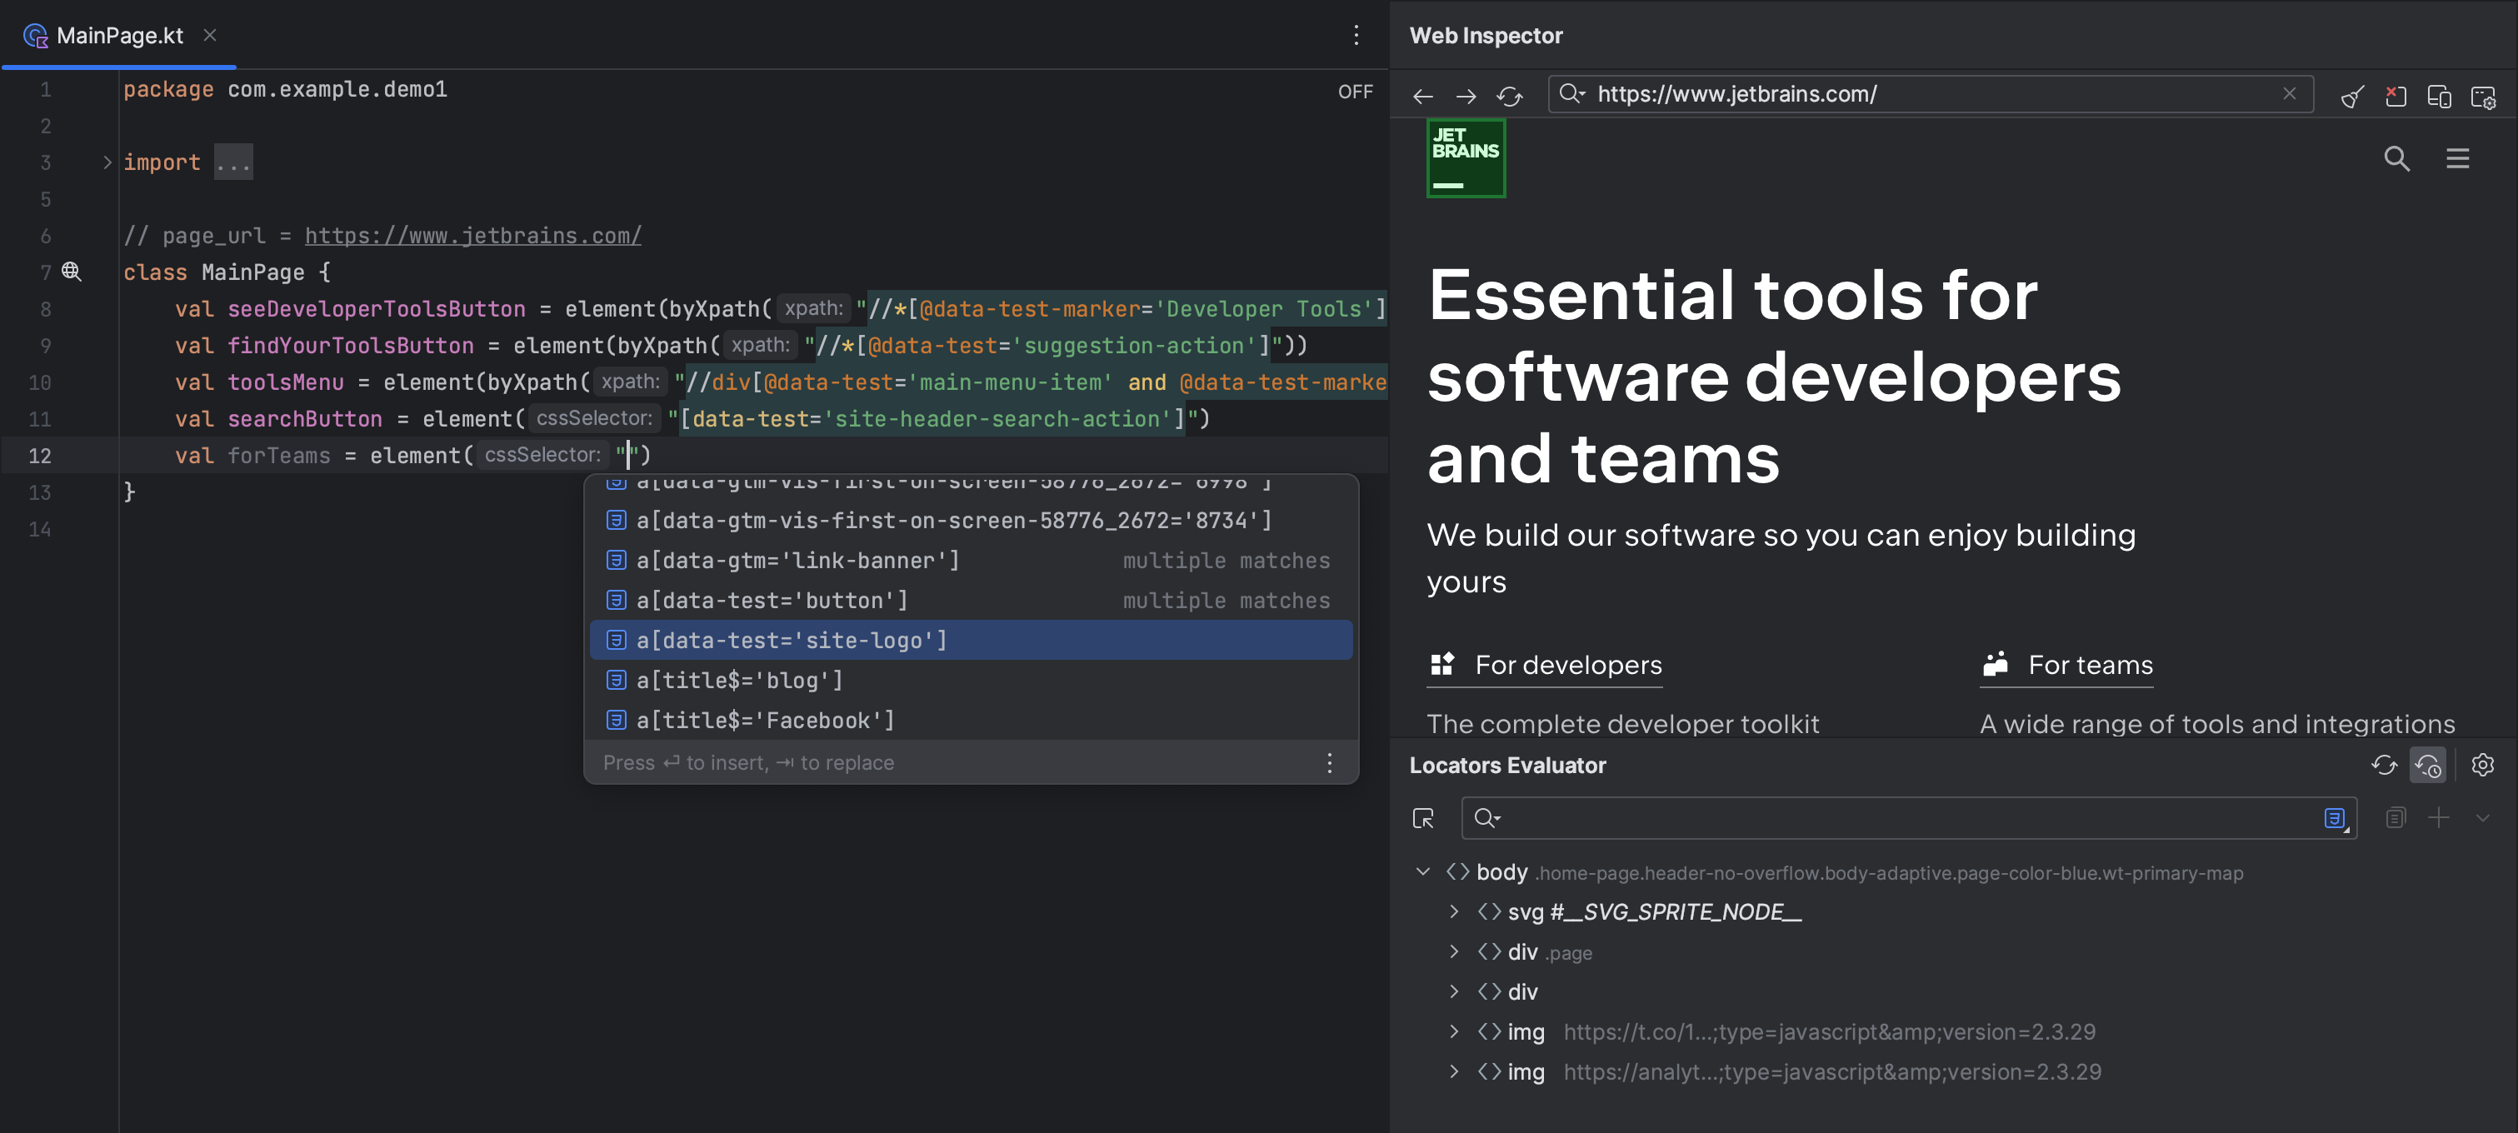Click the more options icon in autocomplete dropdown
The height and width of the screenshot is (1133, 2518).
point(1330,762)
